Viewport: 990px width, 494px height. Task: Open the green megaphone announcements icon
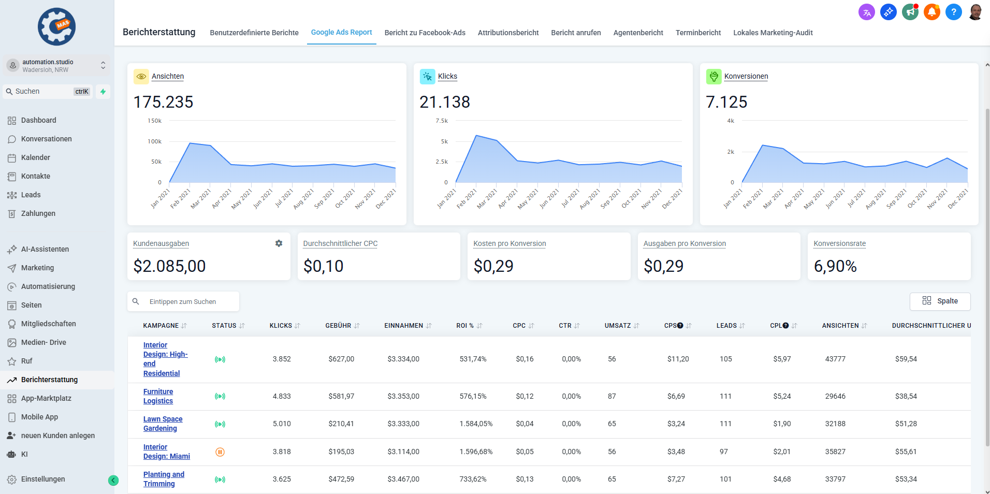910,12
